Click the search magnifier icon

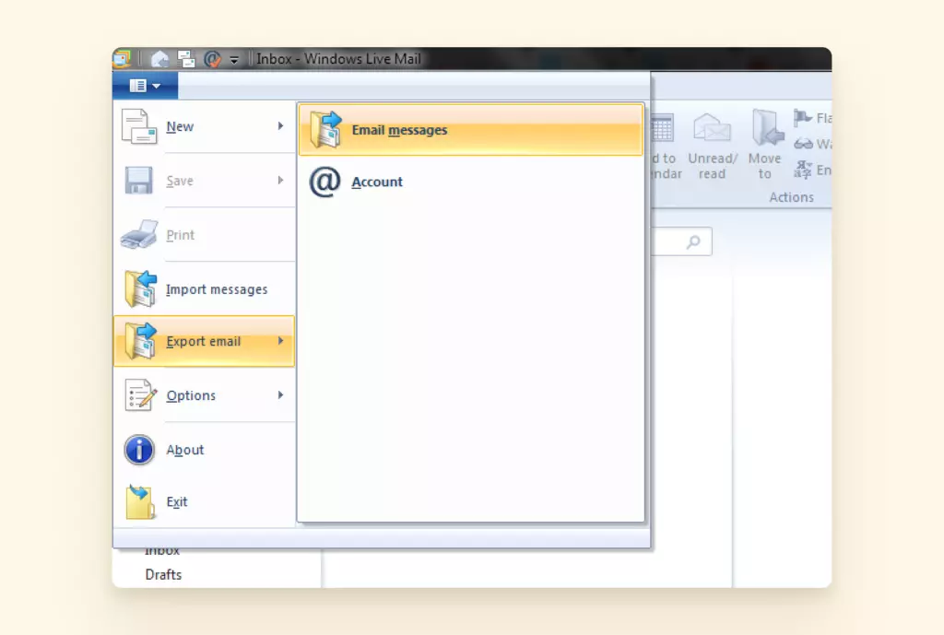(693, 242)
